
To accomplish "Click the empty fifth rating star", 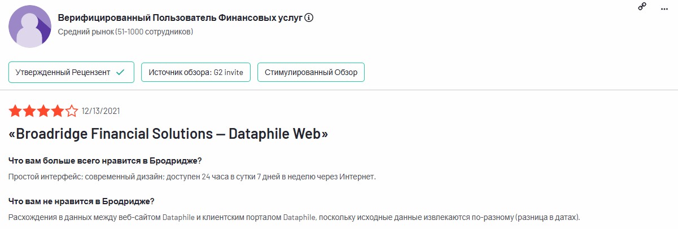I will point(72,111).
